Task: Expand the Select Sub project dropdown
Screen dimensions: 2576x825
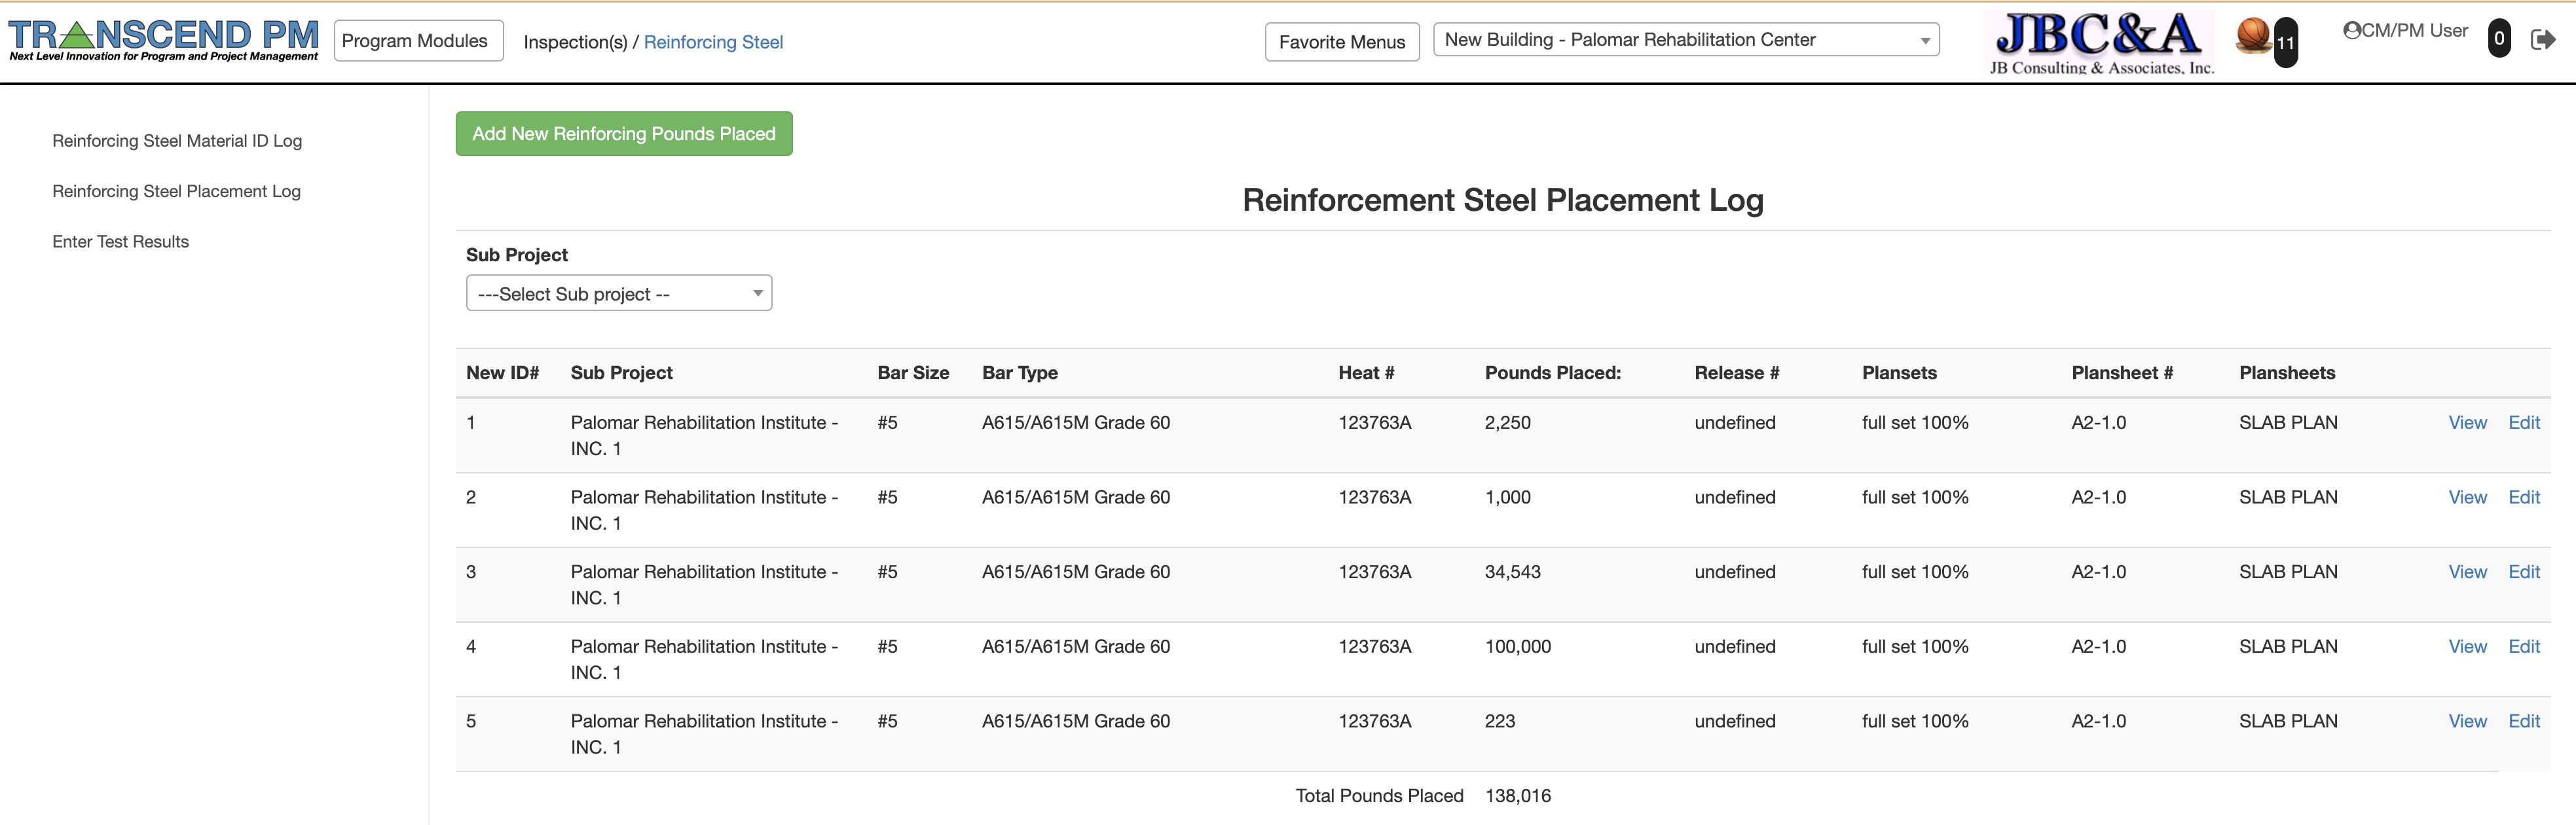Action: pos(619,293)
